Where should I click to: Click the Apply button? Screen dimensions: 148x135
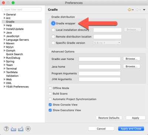(x=135, y=118)
